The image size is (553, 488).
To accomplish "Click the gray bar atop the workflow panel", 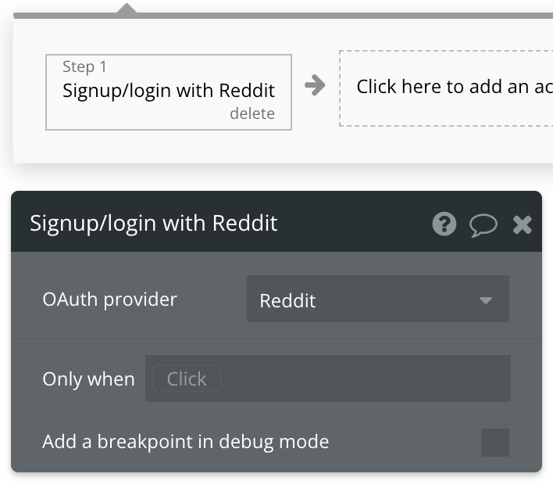I will click(284, 16).
